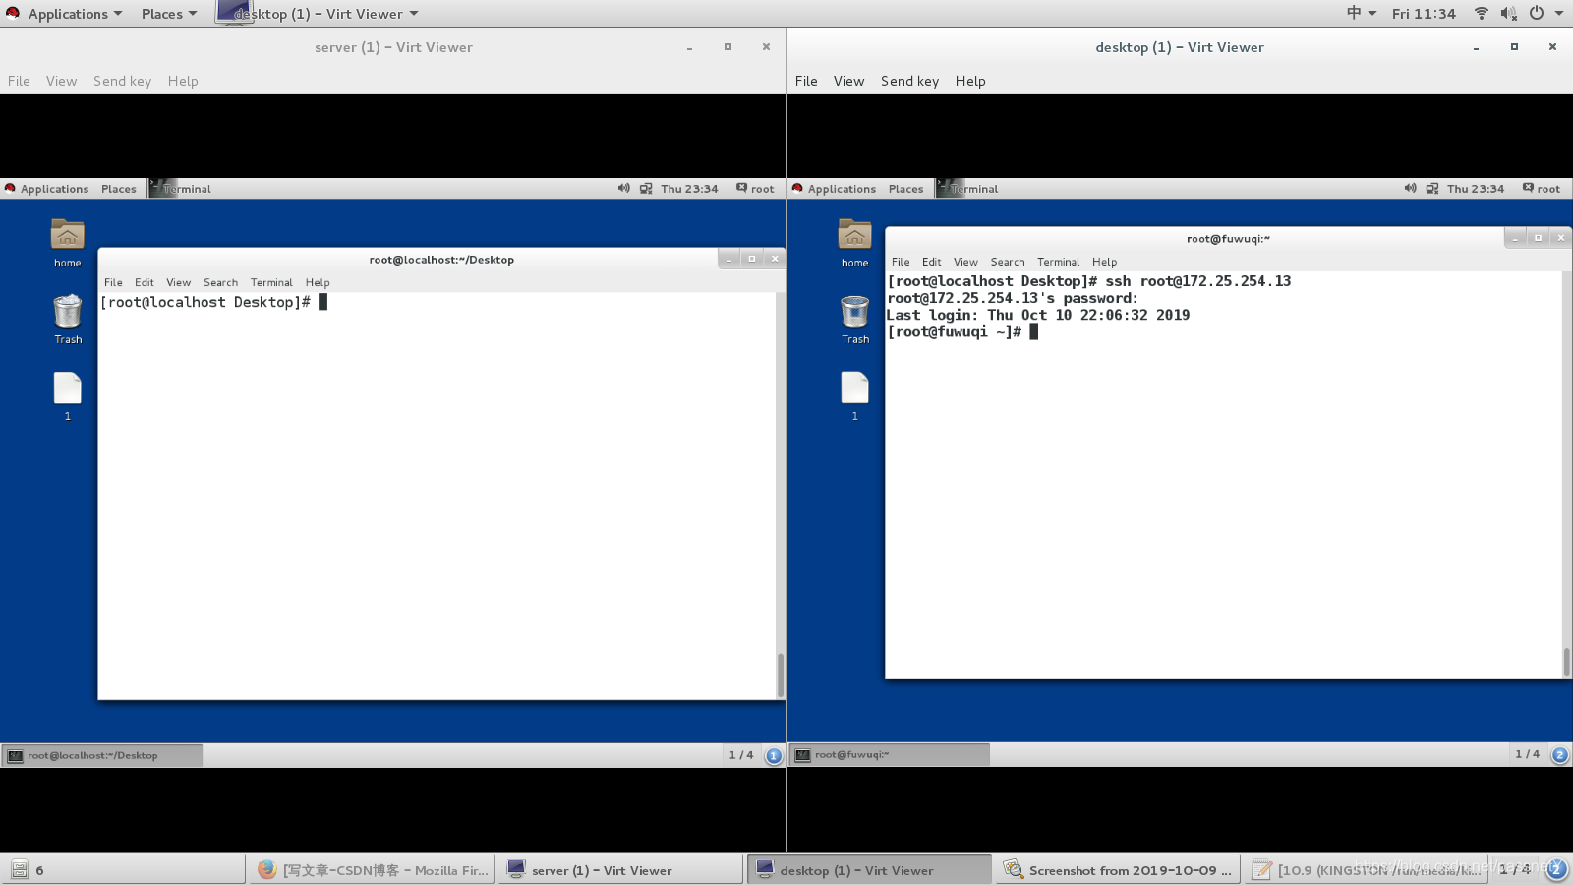The image size is (1573, 885).
Task: Open Send key menu in server Virt Viewer
Action: (123, 81)
